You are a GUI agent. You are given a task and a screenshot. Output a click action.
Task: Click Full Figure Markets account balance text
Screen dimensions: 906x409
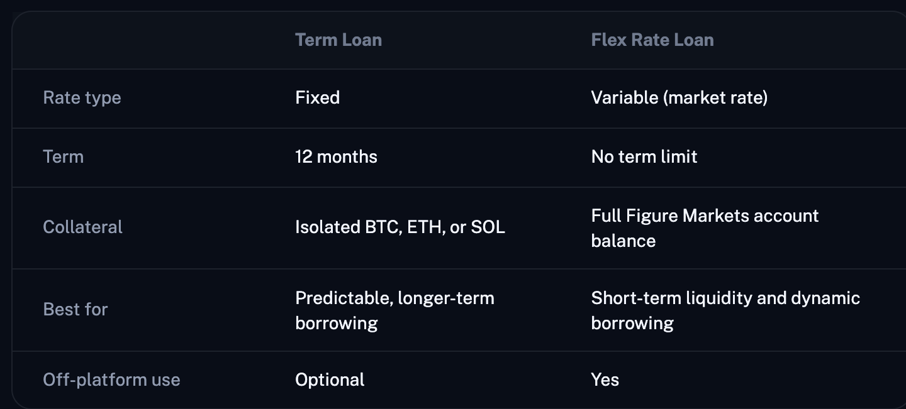[x=705, y=228]
